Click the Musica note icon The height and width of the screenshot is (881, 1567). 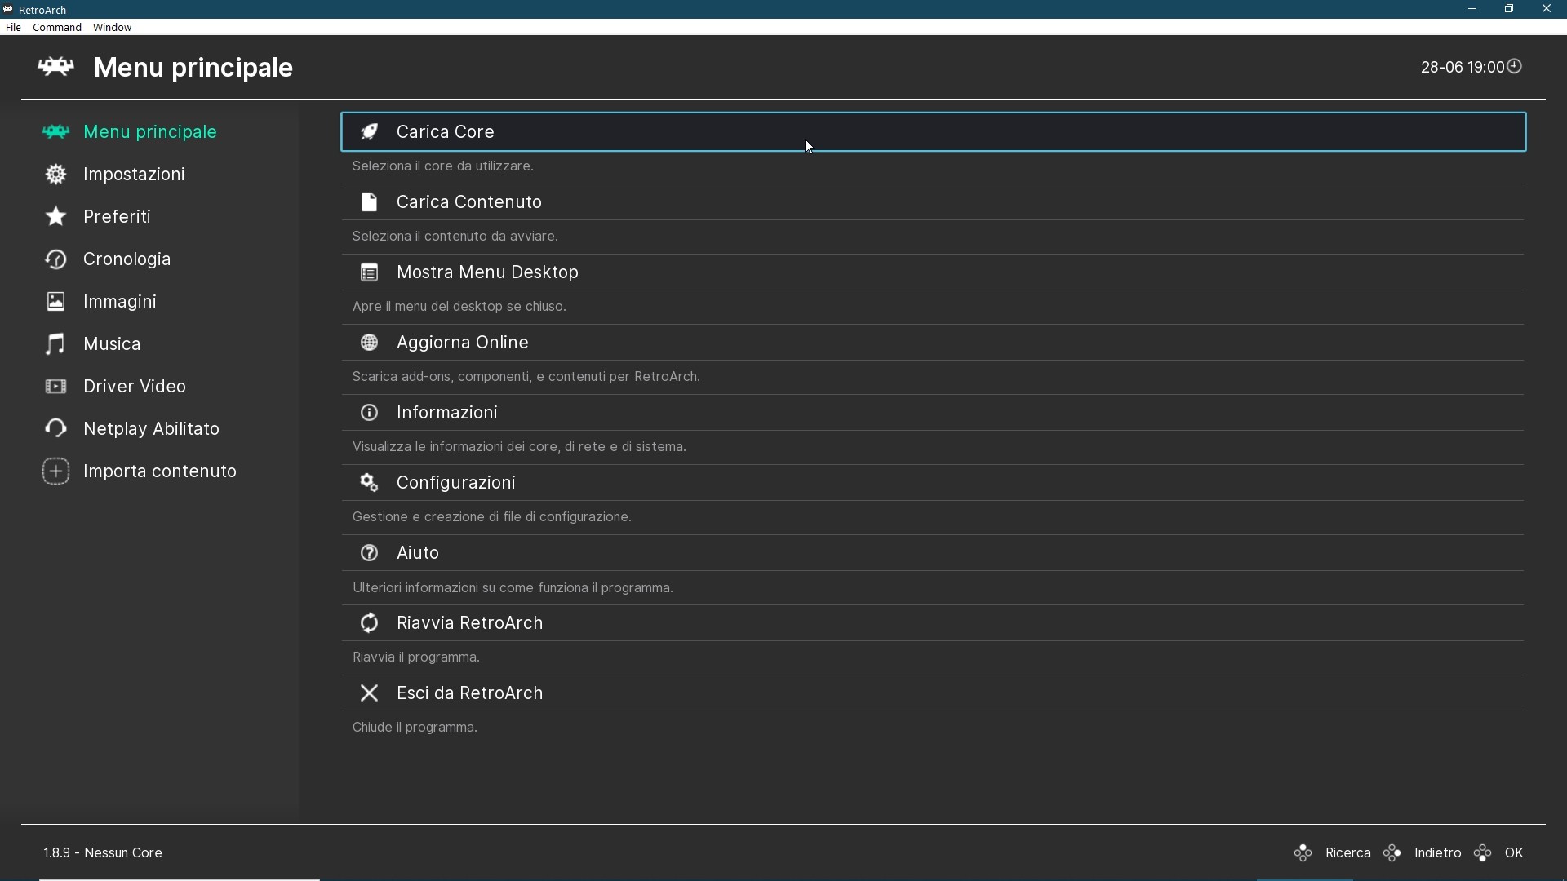coord(55,344)
